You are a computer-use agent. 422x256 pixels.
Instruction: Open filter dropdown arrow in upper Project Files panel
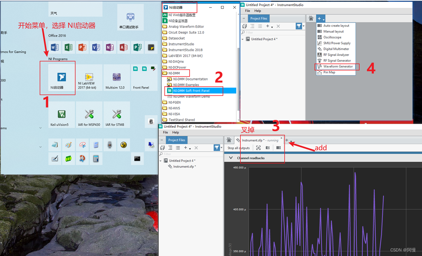pos(304,26)
